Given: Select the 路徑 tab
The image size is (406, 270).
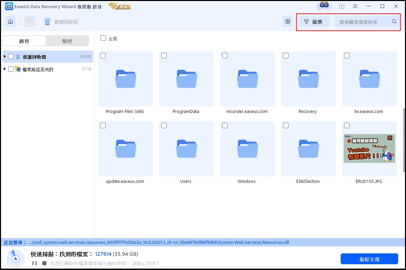Looking at the screenshot, I should 24,41.
